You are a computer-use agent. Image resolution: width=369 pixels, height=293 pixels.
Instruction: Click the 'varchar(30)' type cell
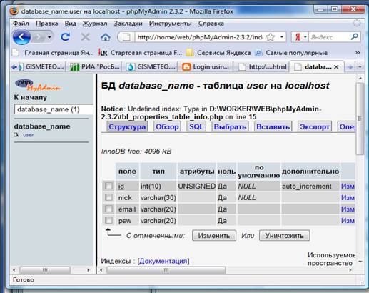(158, 197)
